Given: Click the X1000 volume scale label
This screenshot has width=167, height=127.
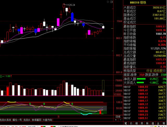Looking at the screenshot, I should [117, 94].
